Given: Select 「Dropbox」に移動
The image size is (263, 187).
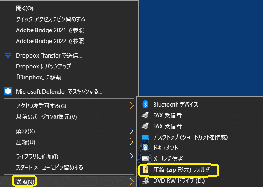Looking at the screenshot, I should tap(39, 77).
